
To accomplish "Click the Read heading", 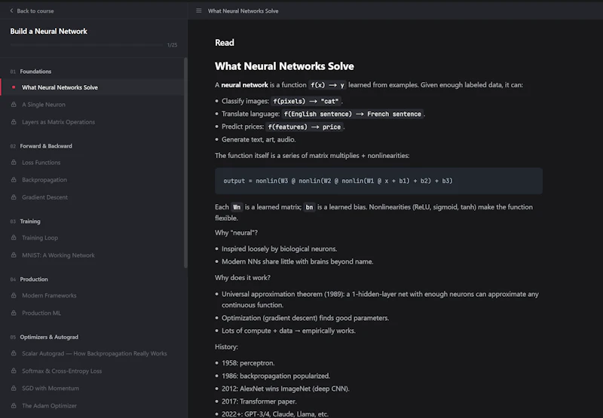I will [x=225, y=43].
